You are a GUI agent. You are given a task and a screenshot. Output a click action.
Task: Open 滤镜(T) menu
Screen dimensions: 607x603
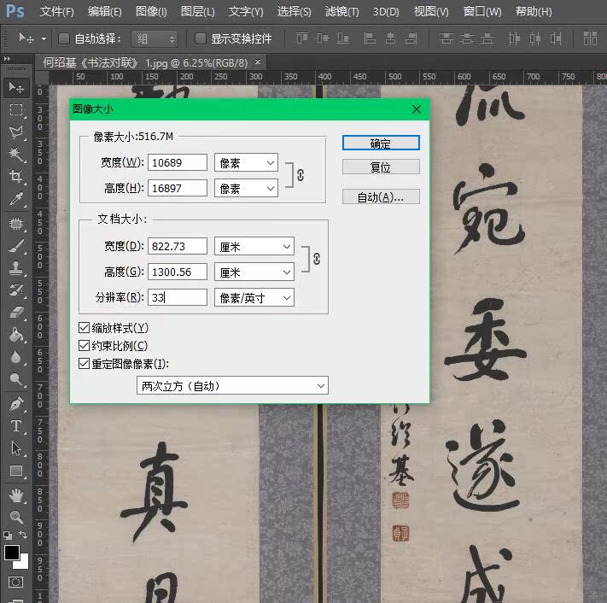[341, 12]
